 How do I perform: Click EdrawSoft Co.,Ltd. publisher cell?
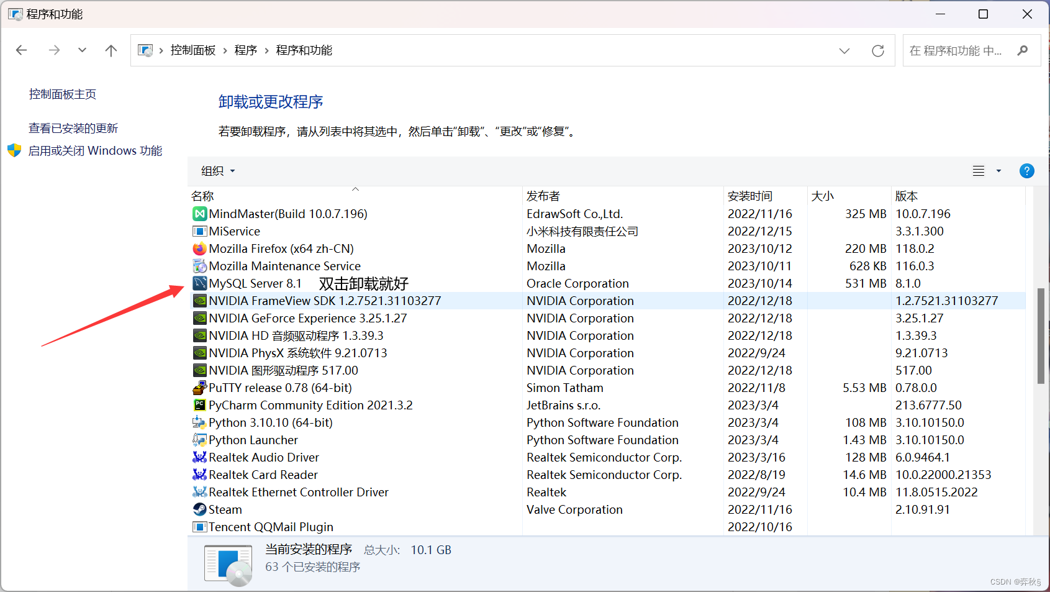tap(575, 214)
